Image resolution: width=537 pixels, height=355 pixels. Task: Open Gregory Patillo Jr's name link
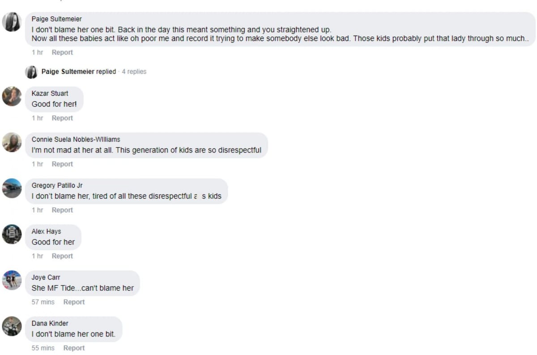pyautogui.click(x=57, y=185)
